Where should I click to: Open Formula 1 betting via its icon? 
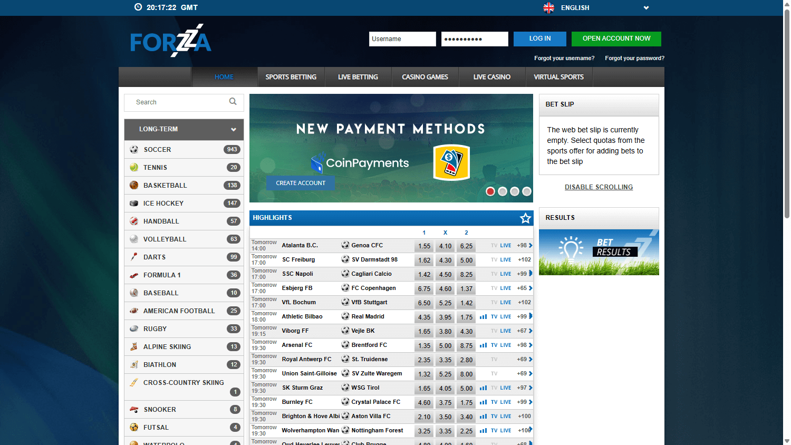click(134, 275)
